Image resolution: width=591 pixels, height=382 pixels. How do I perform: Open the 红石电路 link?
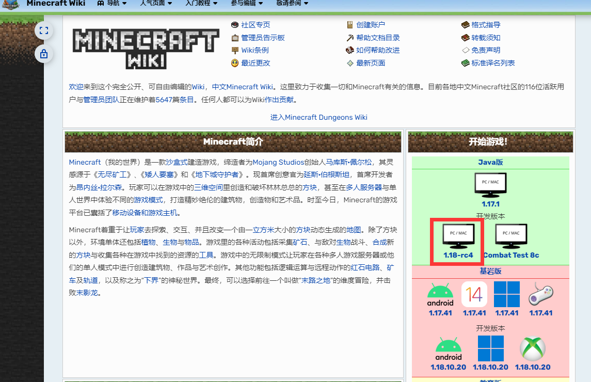coord(365,267)
